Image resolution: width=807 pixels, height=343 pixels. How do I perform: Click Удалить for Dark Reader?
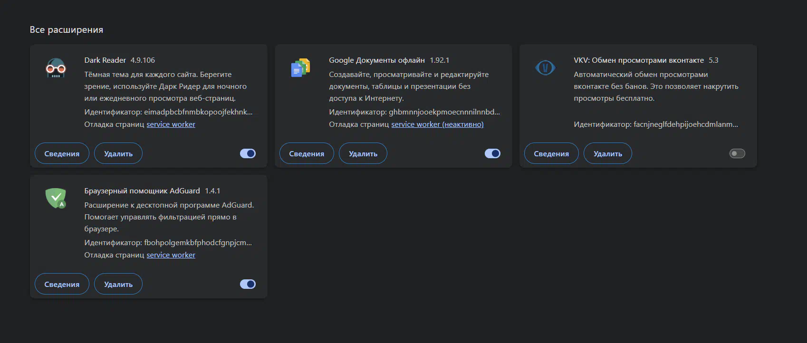118,153
